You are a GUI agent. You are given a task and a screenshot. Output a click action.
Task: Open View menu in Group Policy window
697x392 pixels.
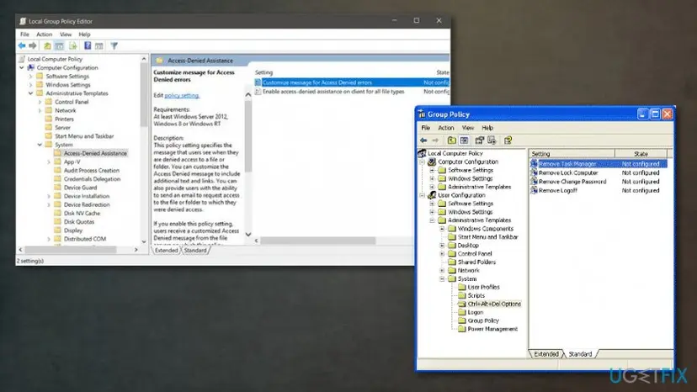[x=468, y=128]
